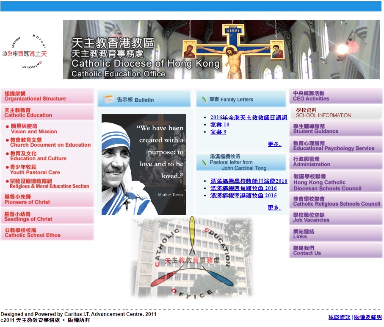Image resolution: width=384 pixels, height=327 pixels.
Task: Open the 家書 10 link
Action: 220,125
